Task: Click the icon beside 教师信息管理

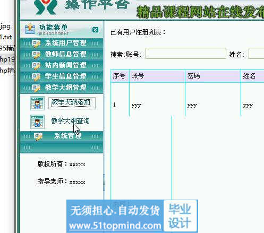Action: [x=36, y=55]
